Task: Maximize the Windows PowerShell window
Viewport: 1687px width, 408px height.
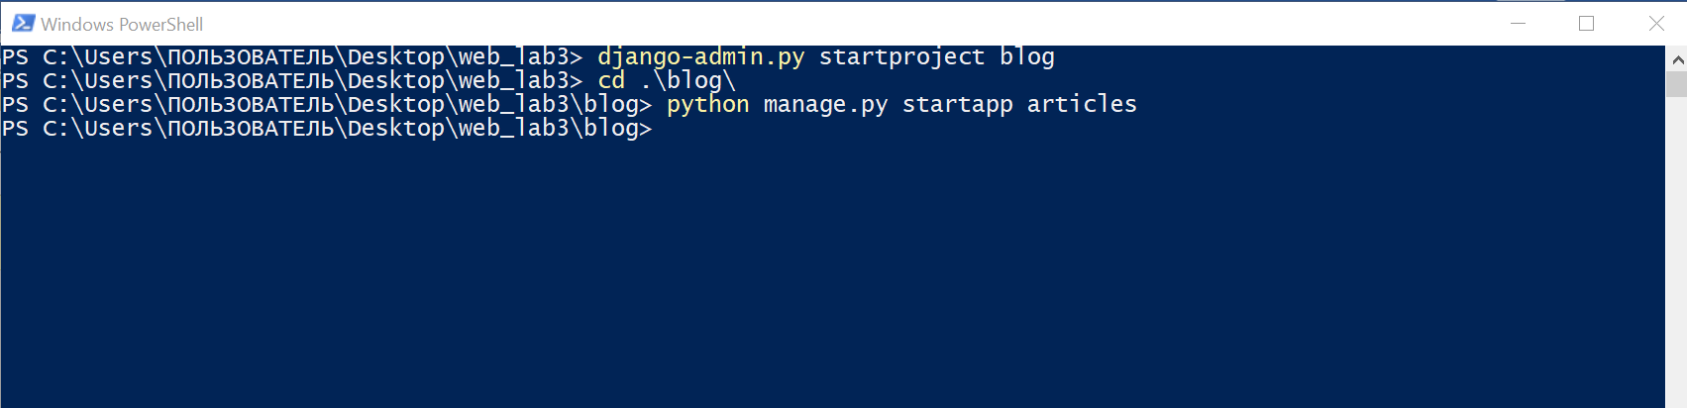Action: (x=1586, y=23)
